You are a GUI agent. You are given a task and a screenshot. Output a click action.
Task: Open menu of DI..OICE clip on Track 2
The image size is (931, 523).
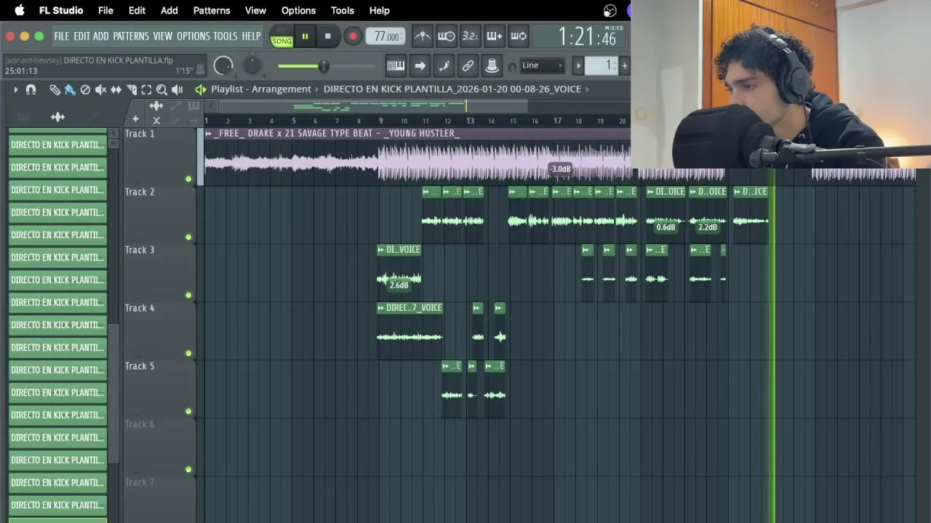click(x=651, y=192)
